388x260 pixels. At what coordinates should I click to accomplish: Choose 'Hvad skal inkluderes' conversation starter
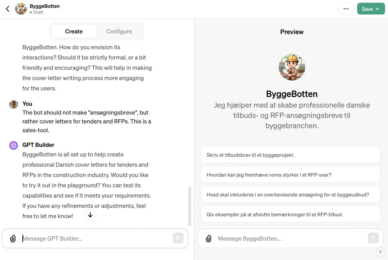tap(290, 195)
